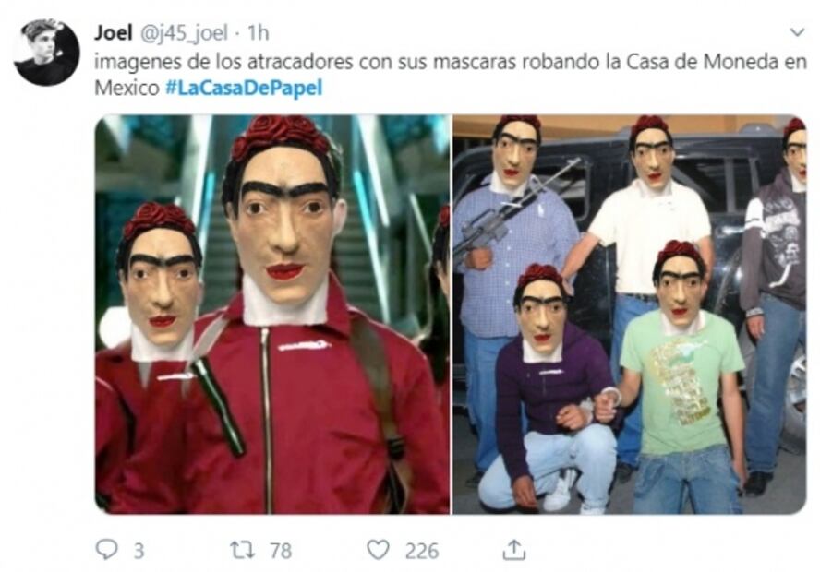Image resolution: width=820 pixels, height=572 pixels.
Task: Click the retweet arrows icon
Action: point(243,550)
